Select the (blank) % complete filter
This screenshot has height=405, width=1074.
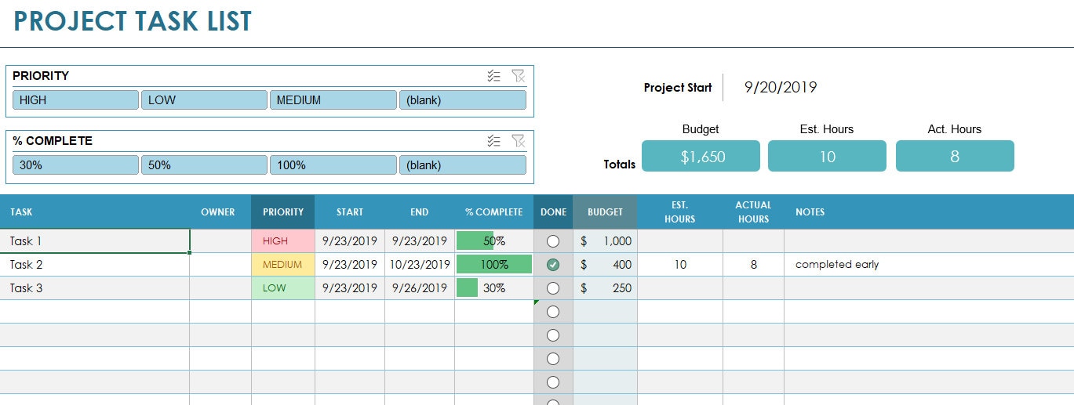coord(463,165)
